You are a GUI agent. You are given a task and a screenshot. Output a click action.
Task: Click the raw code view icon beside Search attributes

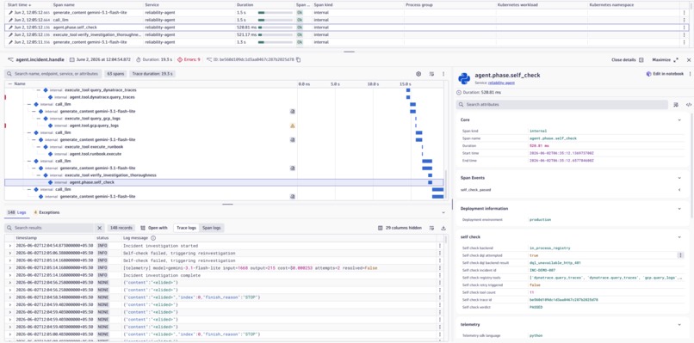pyautogui.click(x=689, y=105)
